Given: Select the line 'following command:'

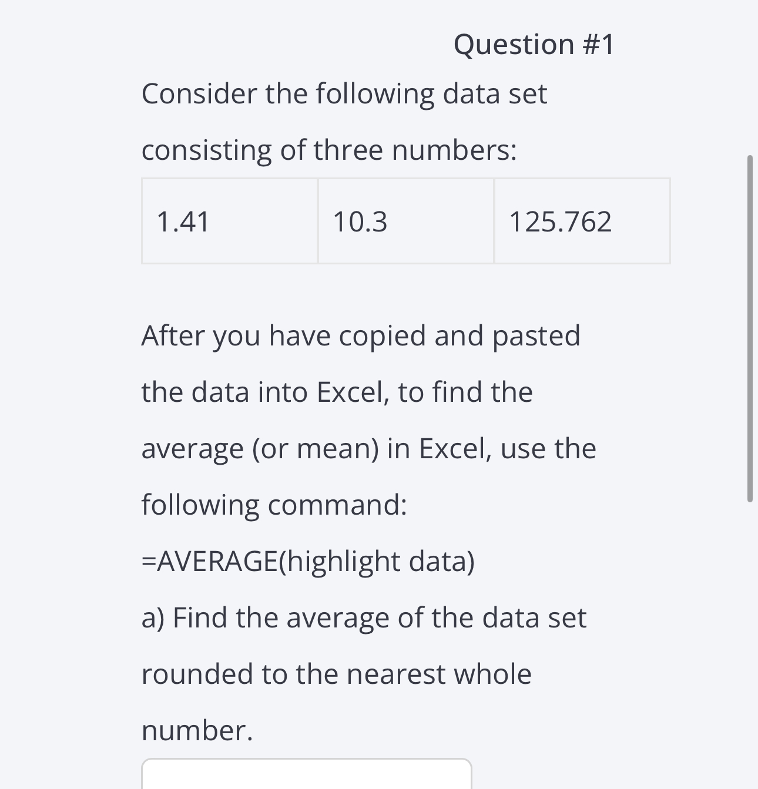Looking at the screenshot, I should (x=274, y=504).
